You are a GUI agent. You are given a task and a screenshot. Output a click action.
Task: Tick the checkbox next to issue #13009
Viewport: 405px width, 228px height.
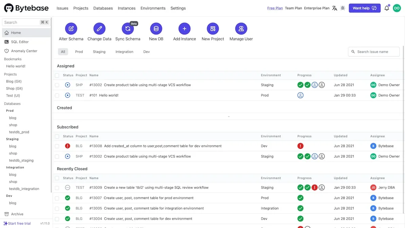tap(57, 187)
